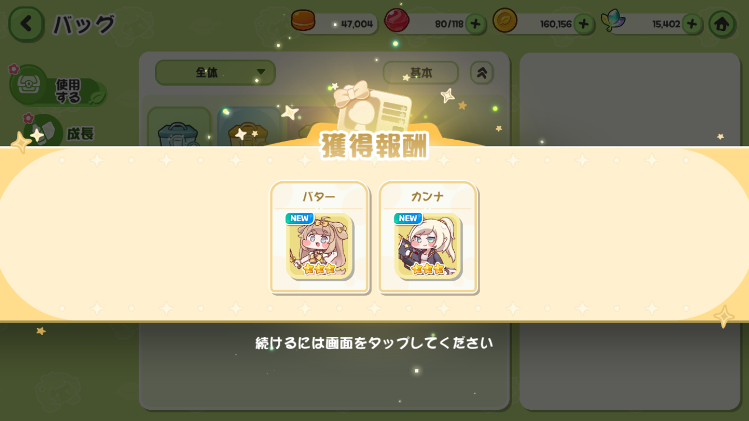Select the teal chest item in bag
This screenshot has width=749, height=421.
pyautogui.click(x=179, y=128)
